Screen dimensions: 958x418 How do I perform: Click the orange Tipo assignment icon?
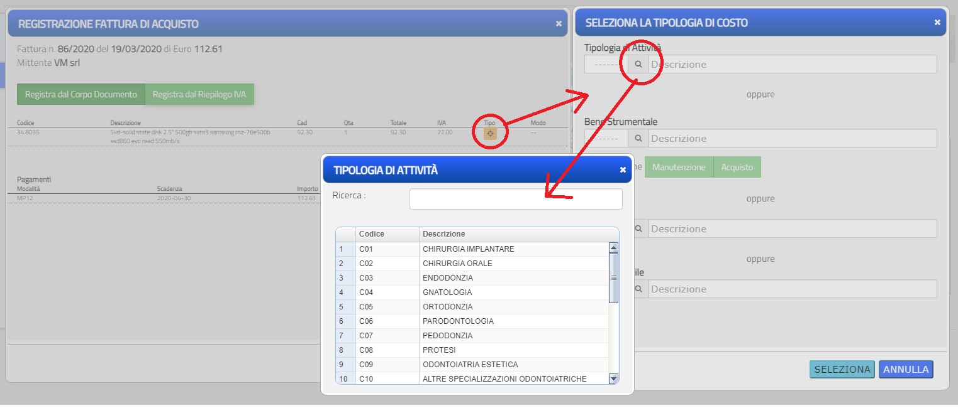(x=490, y=132)
